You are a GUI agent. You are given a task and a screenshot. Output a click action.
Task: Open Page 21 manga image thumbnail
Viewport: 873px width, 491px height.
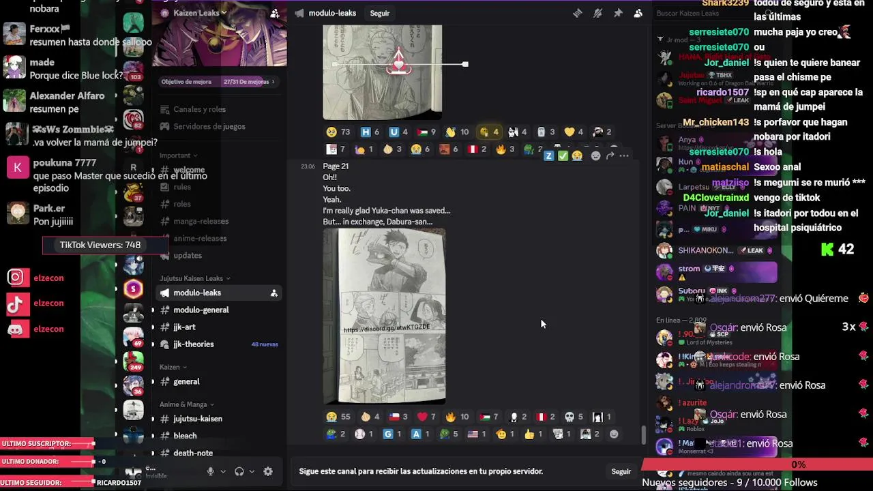384,316
